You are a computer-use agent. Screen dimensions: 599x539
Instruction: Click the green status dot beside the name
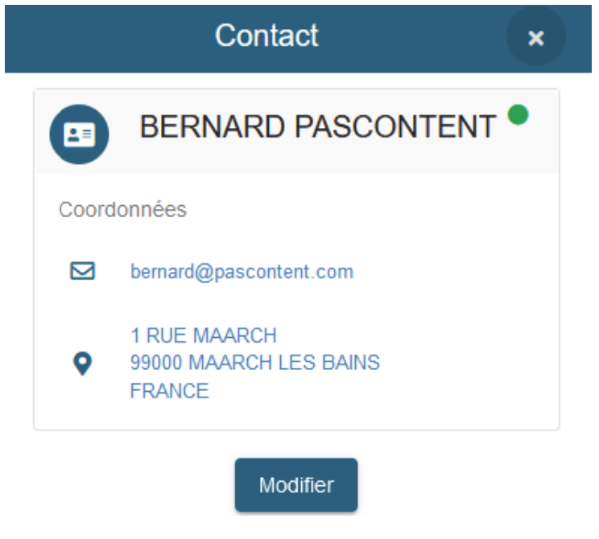518,114
